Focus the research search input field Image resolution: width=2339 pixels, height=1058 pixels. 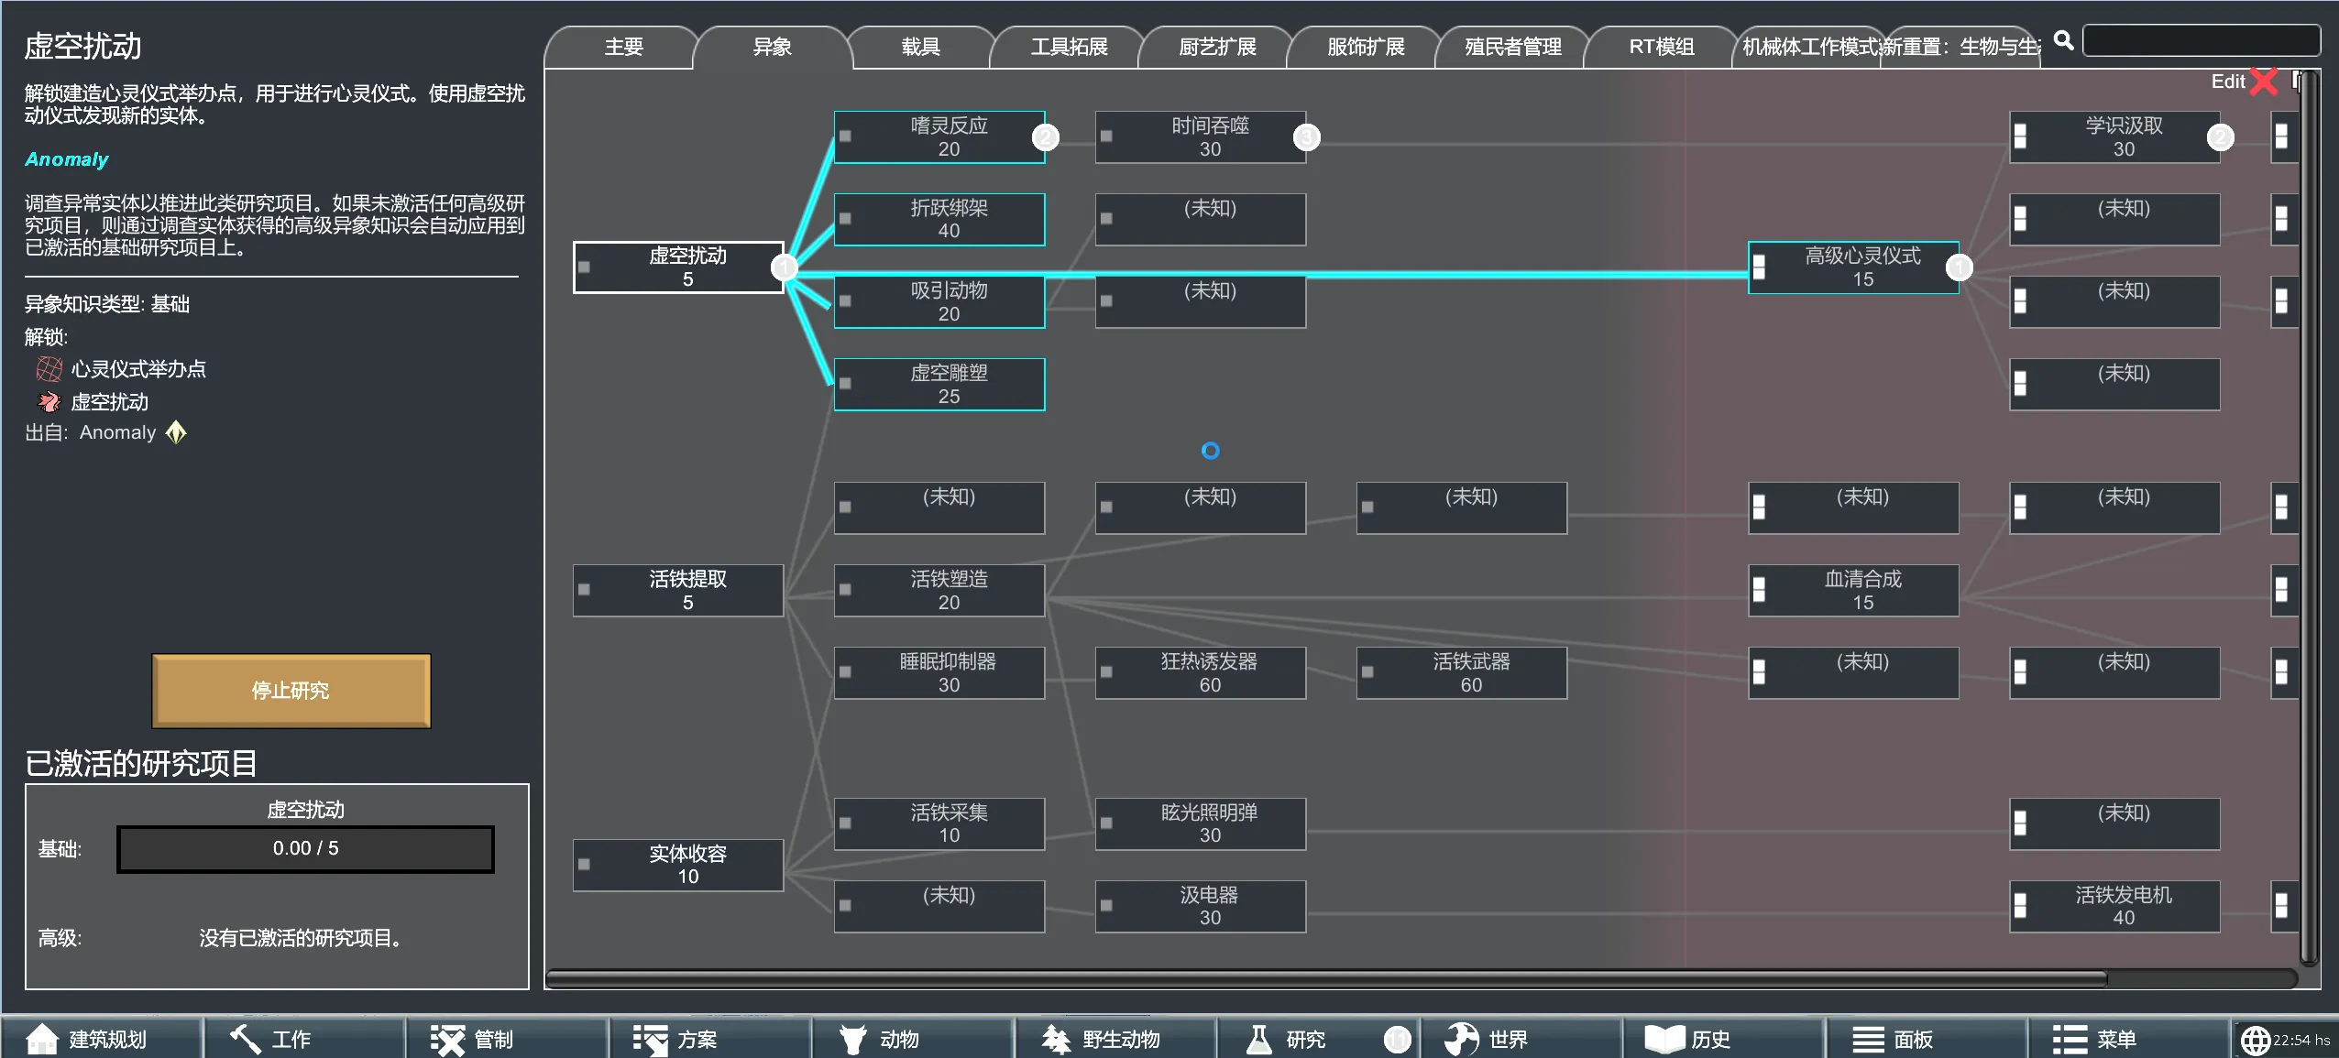(x=2200, y=41)
